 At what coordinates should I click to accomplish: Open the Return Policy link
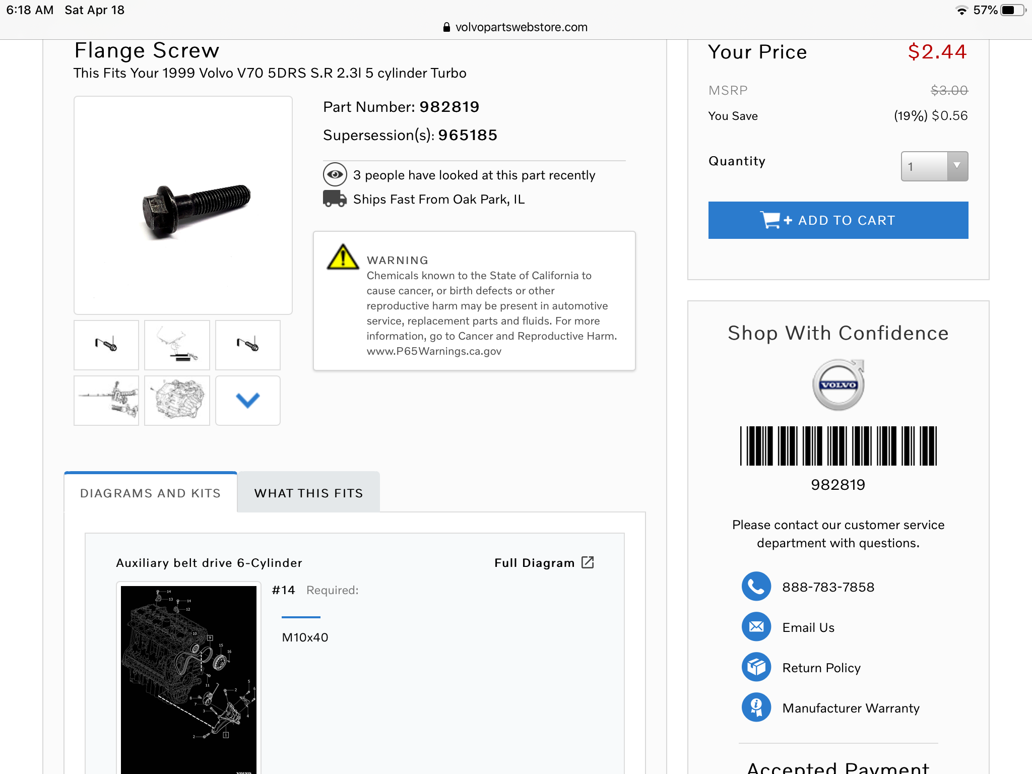pos(821,668)
